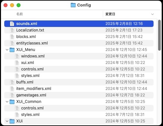Select xui.xml inside XUi_Menu
The height and width of the screenshot is (126, 163).
click(79, 63)
